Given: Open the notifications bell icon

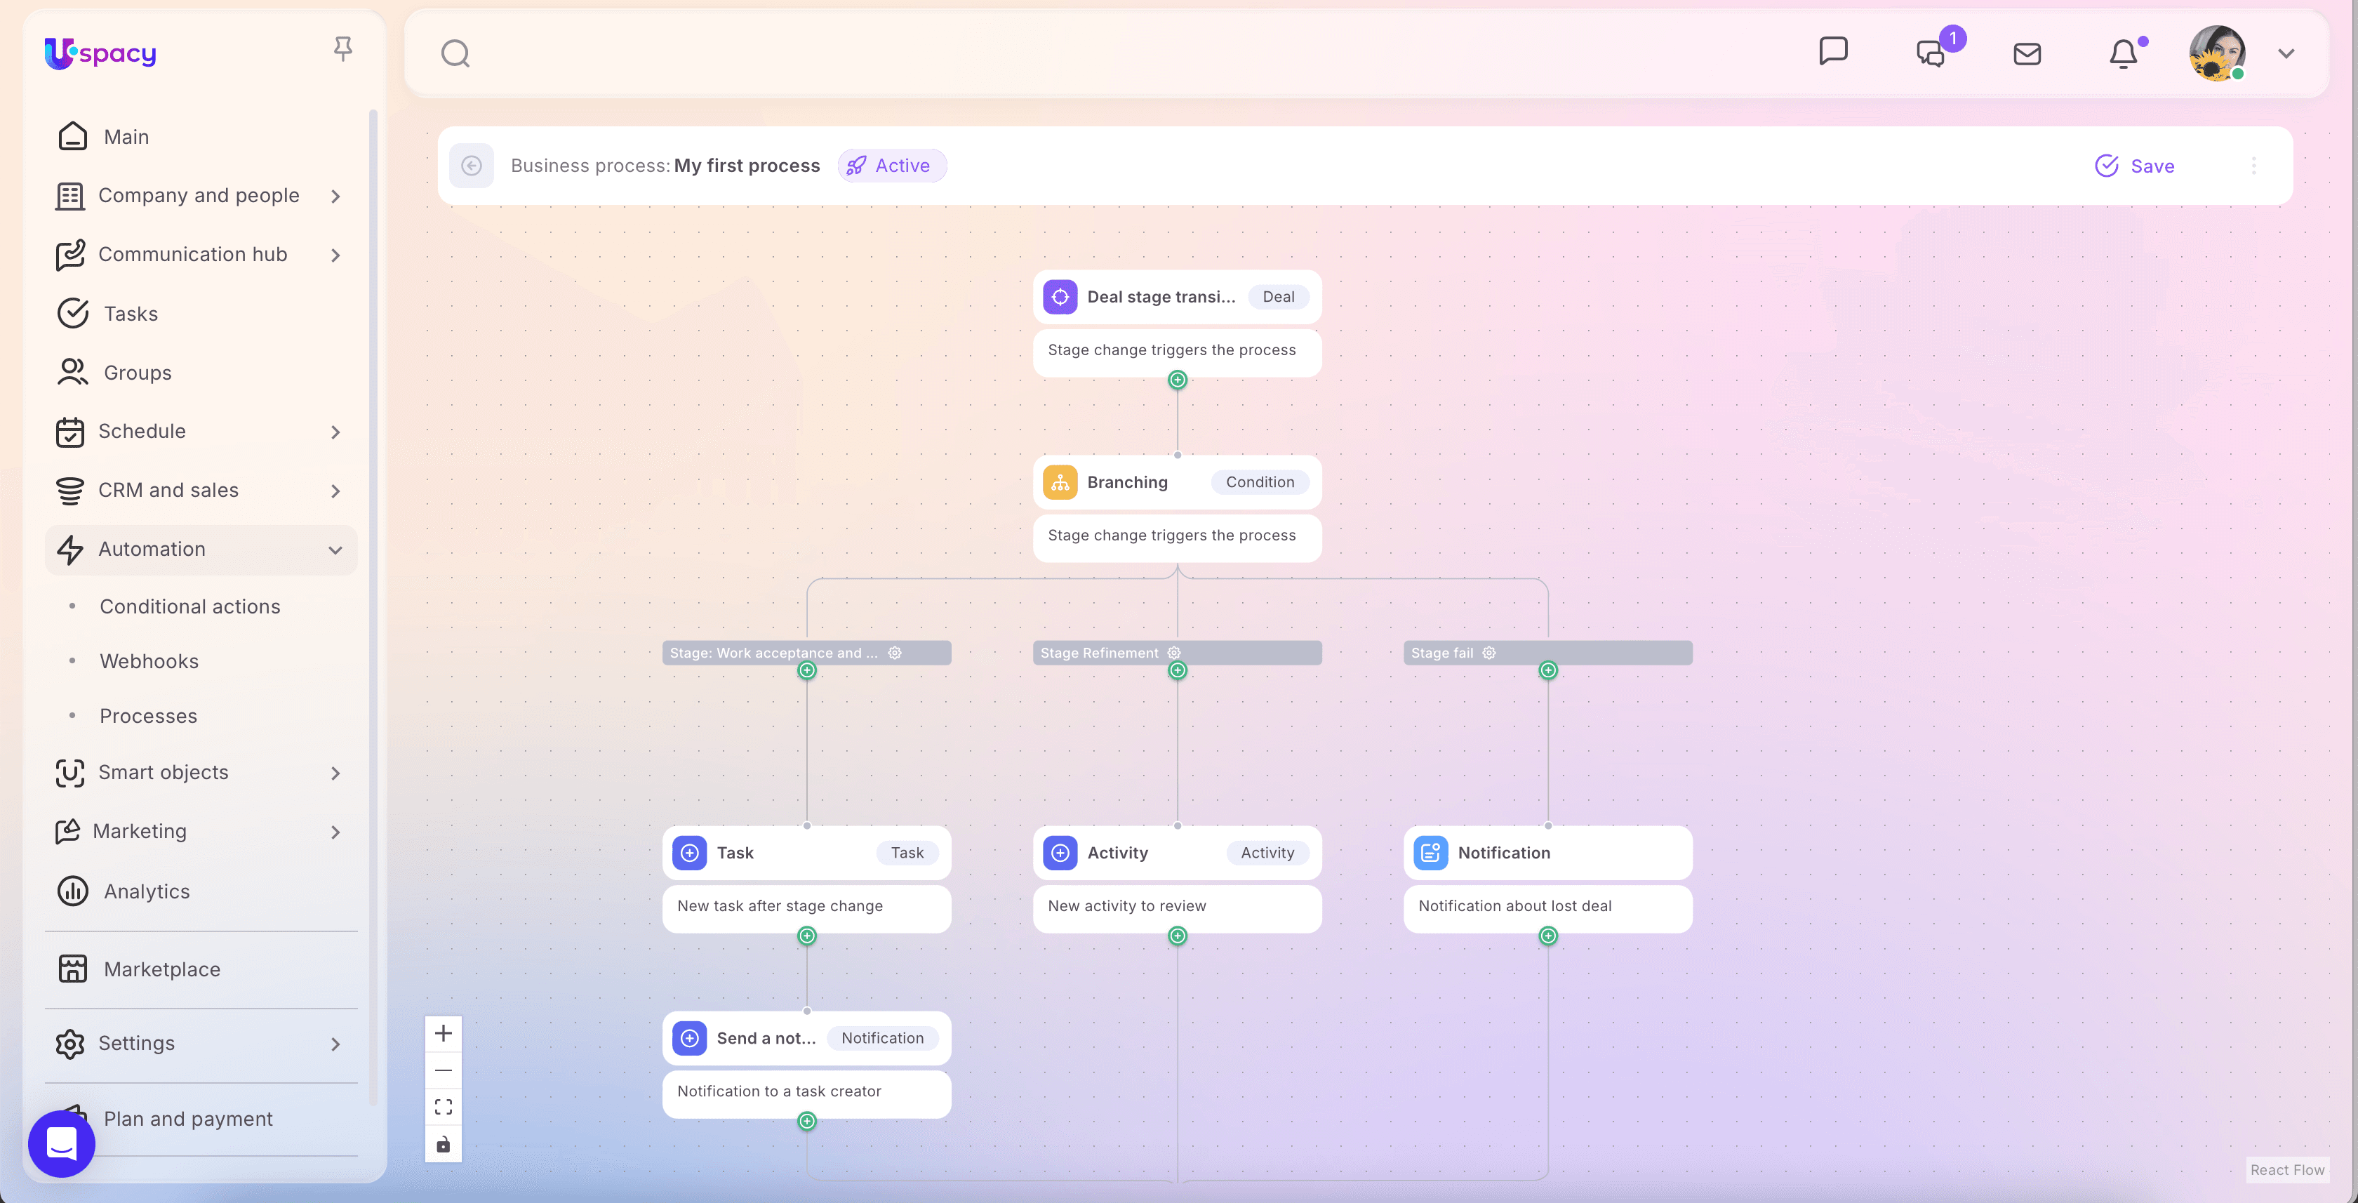Looking at the screenshot, I should (x=2123, y=54).
